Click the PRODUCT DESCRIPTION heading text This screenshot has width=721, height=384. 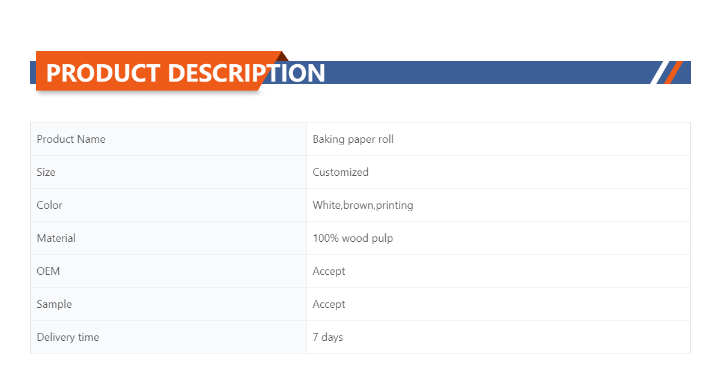(x=186, y=73)
